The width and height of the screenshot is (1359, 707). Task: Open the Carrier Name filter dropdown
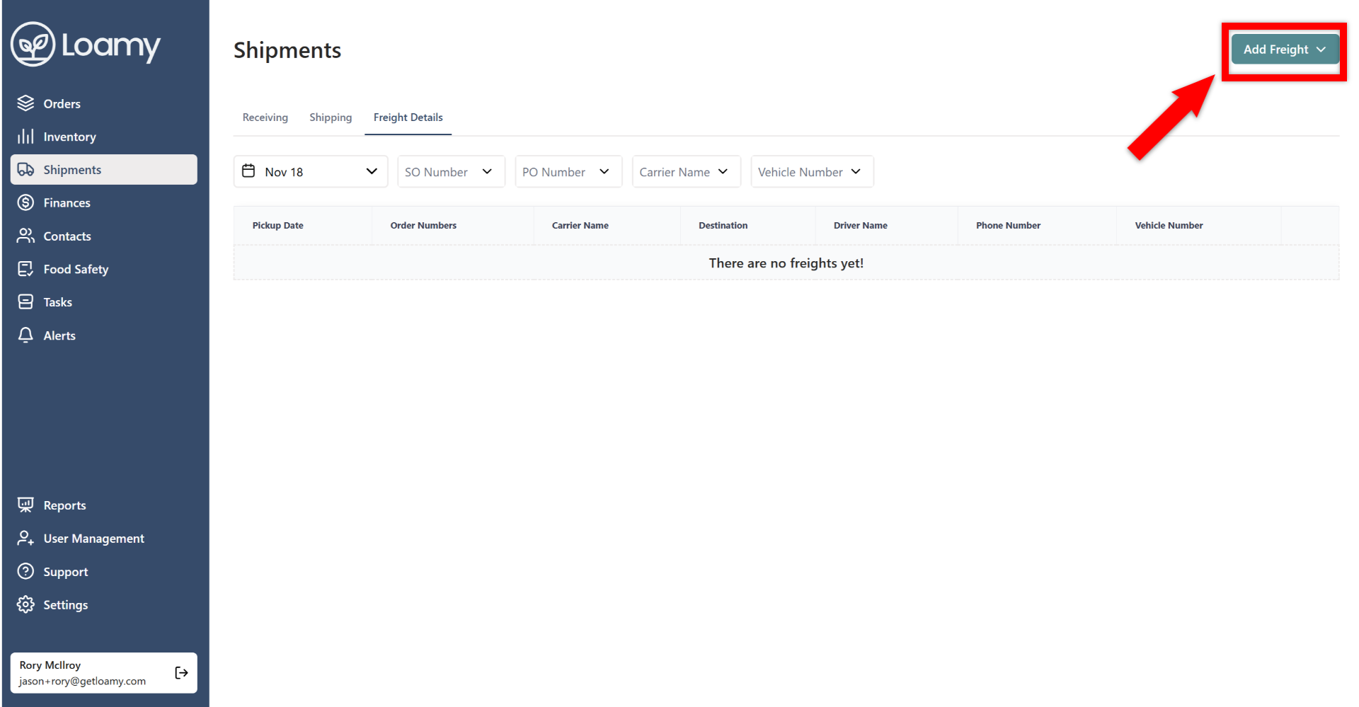click(x=685, y=172)
